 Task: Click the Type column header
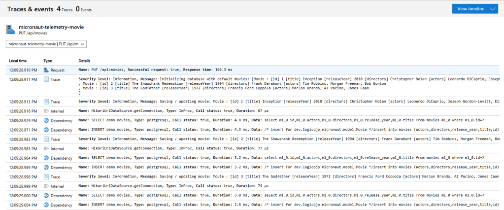[47, 61]
